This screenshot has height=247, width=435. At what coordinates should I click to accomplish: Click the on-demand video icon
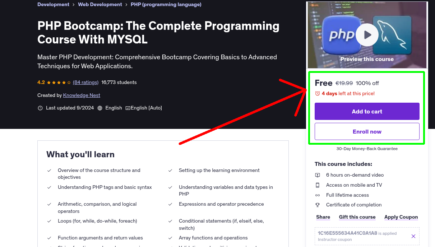tap(318, 175)
